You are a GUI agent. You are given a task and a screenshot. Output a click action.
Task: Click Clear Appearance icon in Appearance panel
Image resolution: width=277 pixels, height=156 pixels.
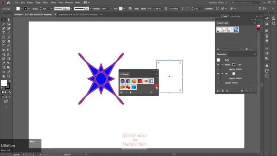click(x=242, y=91)
